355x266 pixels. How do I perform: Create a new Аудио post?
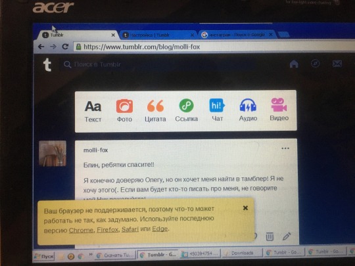coord(248,110)
